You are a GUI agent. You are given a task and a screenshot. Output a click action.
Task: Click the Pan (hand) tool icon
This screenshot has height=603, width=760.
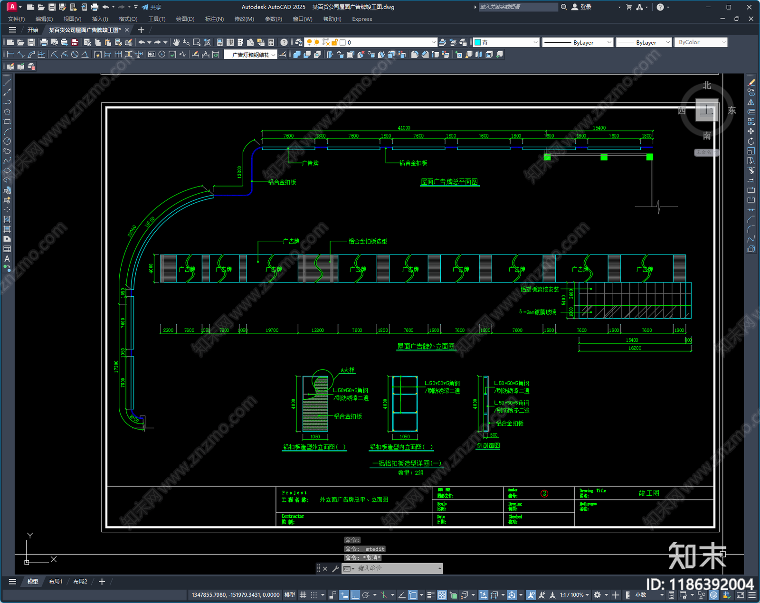[176, 42]
